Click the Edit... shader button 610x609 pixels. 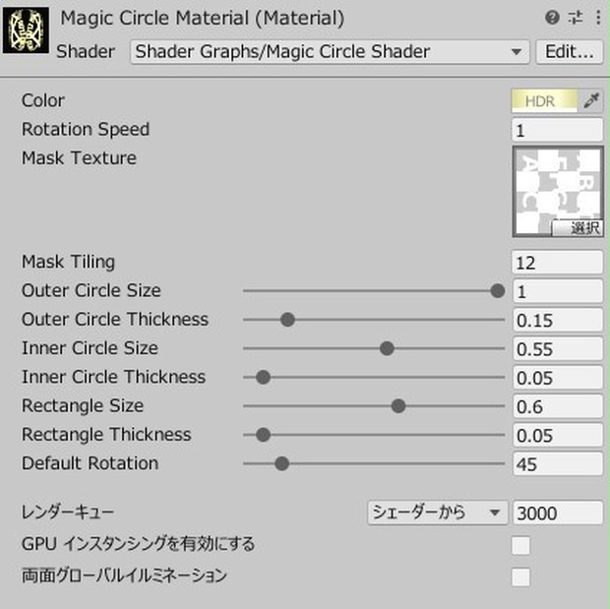(x=569, y=52)
